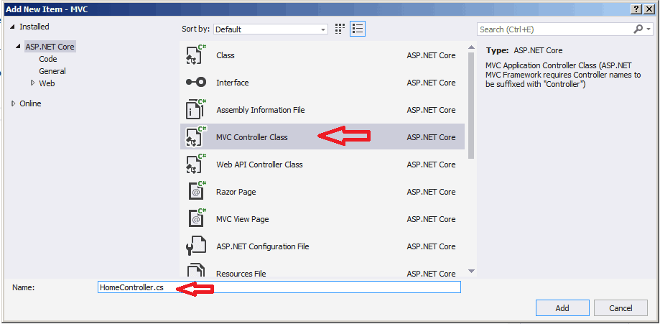Screen dimensions: 660x324
Task: Switch to small icons list view
Action: (358, 29)
